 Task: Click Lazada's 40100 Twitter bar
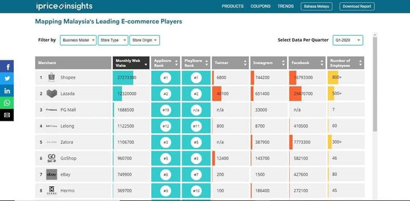click(217, 94)
